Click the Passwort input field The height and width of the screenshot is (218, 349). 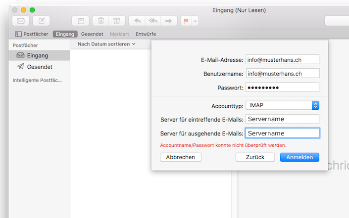(282, 87)
